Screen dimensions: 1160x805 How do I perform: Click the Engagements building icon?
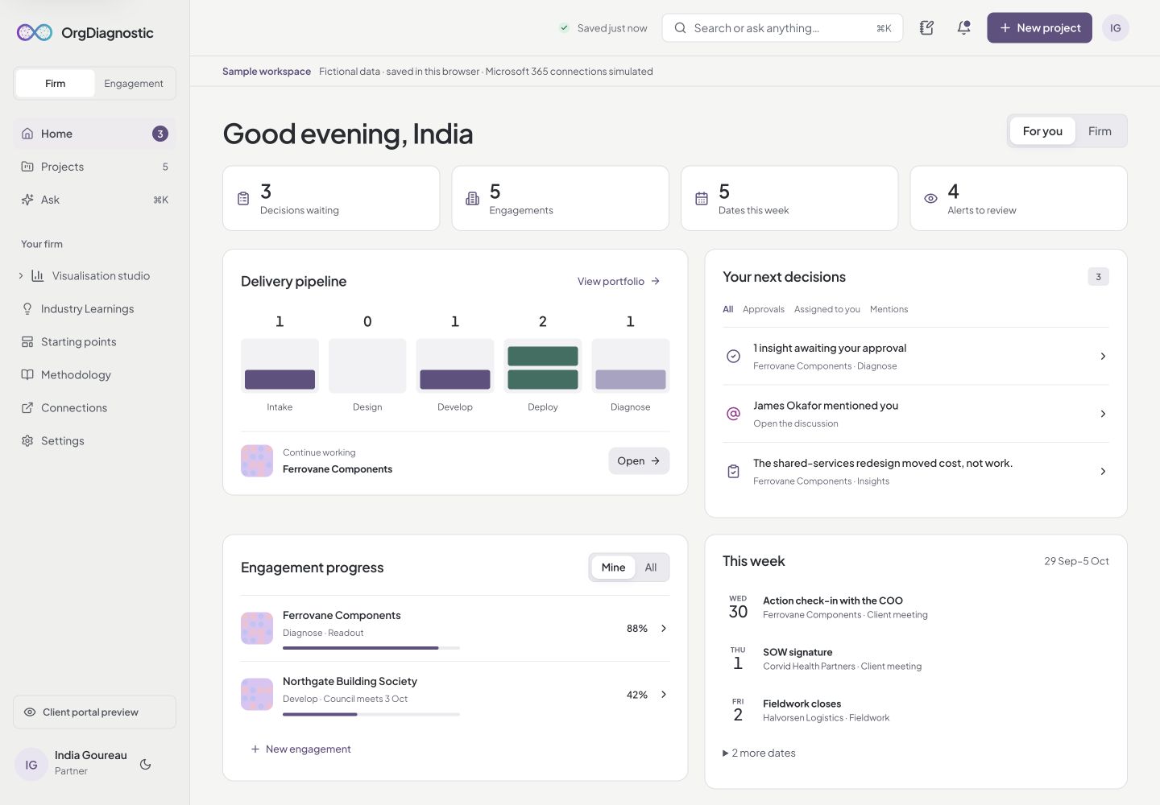473,198
